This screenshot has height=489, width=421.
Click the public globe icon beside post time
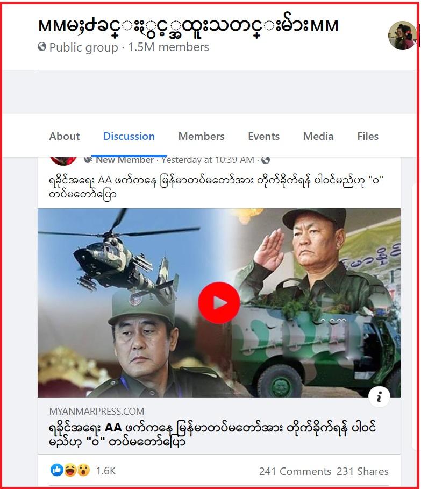tap(266, 160)
